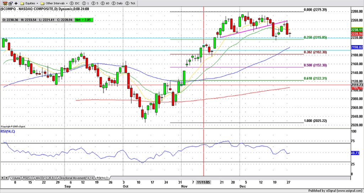Click the 1.000 (2025.22) Fibonacci label
This screenshot has height=193, width=364.
(315, 121)
